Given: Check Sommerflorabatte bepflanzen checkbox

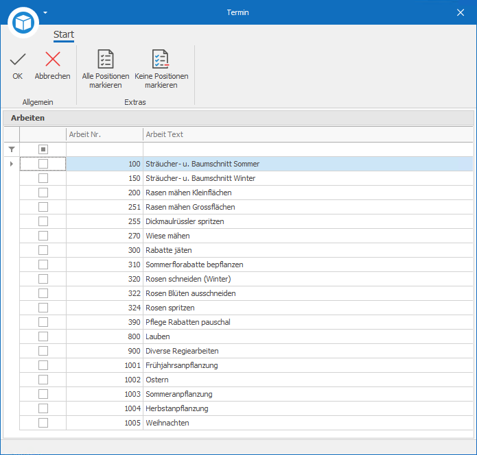Looking at the screenshot, I should (x=43, y=265).
